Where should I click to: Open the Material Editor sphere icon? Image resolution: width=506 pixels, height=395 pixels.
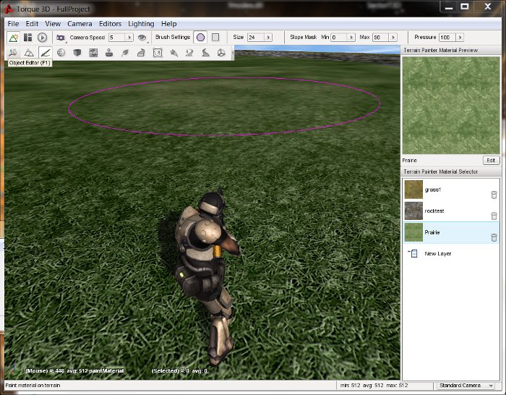61,53
